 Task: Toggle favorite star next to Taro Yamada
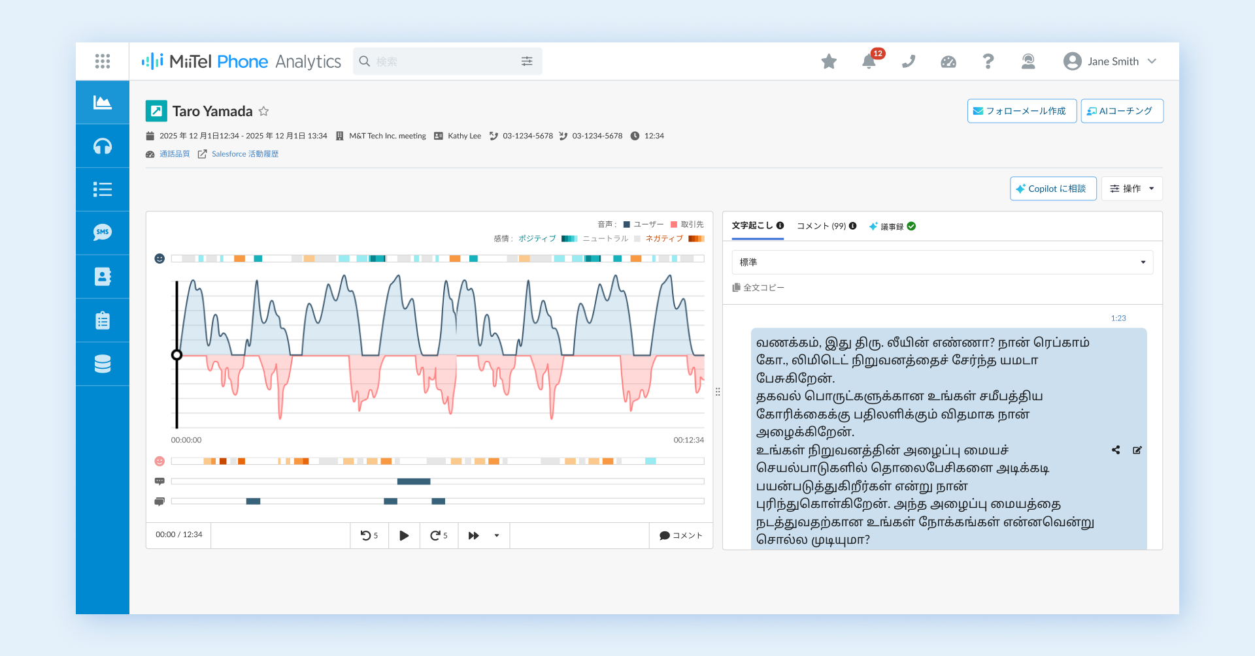264,111
